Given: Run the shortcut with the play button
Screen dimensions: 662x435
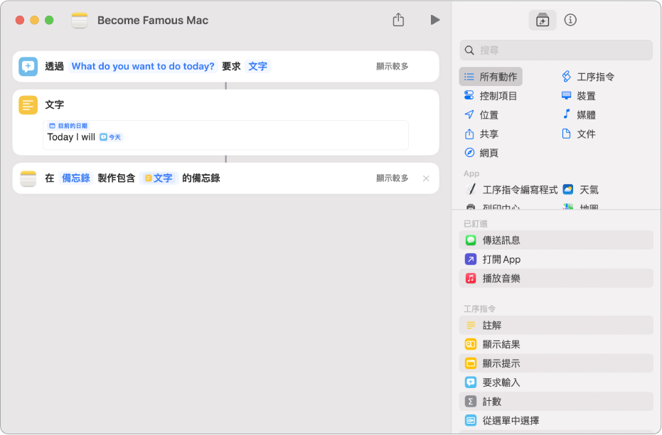Looking at the screenshot, I should [x=435, y=20].
